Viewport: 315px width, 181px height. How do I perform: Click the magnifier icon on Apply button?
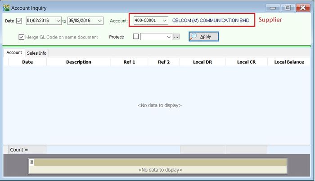[x=193, y=36]
